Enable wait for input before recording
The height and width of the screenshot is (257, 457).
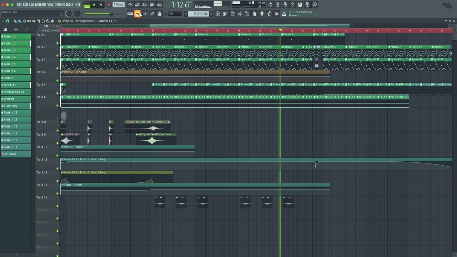tap(137, 5)
